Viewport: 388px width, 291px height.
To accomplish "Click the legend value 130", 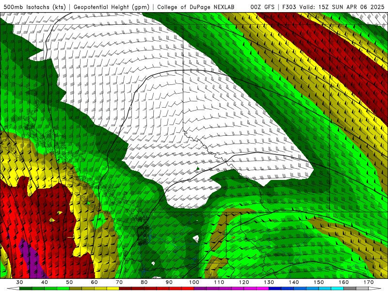I will click(269, 282).
